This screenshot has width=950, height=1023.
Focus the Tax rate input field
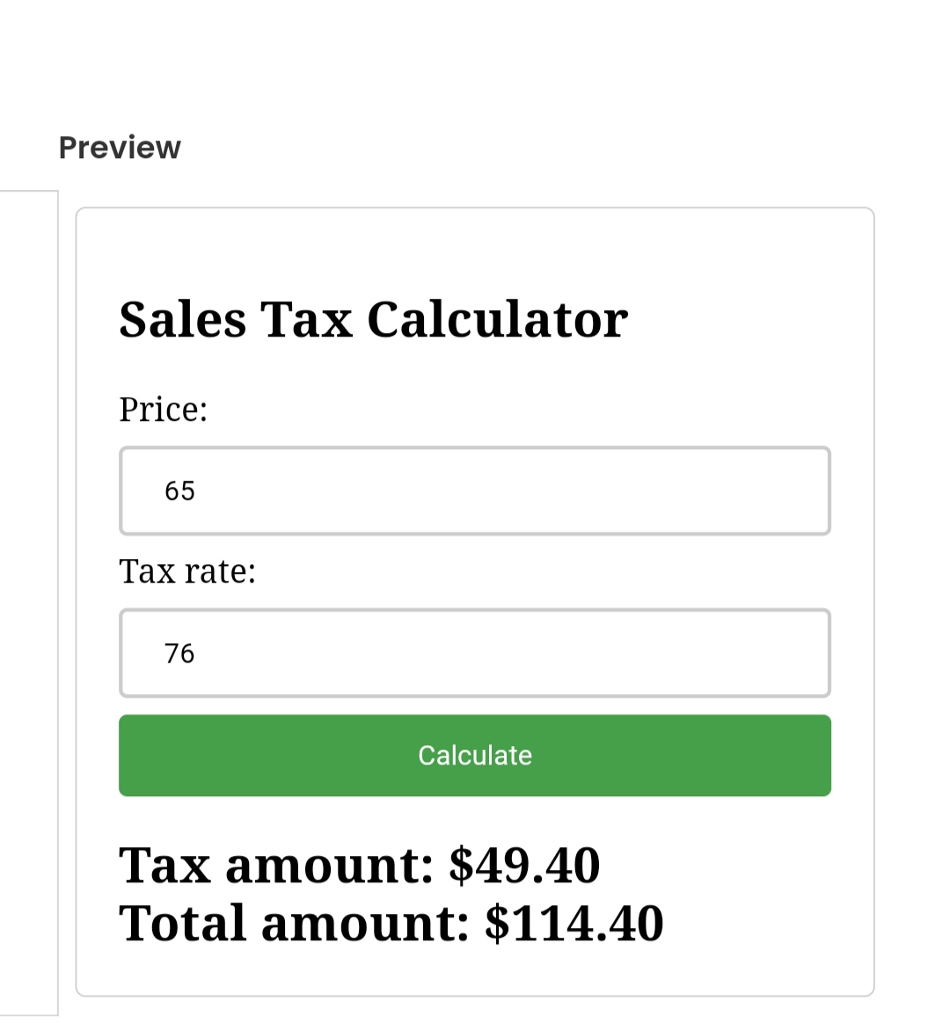point(475,653)
